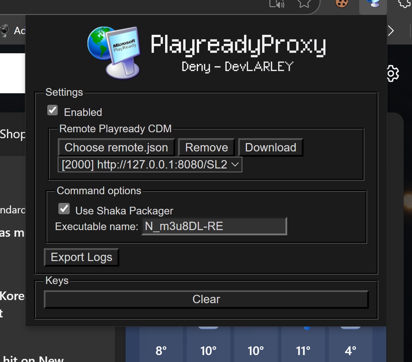Click the Use Shaka Packager label
Image resolution: width=412 pixels, height=362 pixels.
[124, 211]
